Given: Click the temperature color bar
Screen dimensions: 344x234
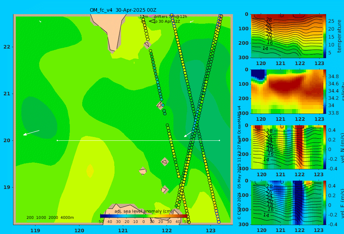Looking at the screenshot, I should (x=325, y=36).
